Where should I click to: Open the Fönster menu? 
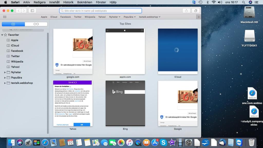(x=101, y=2)
